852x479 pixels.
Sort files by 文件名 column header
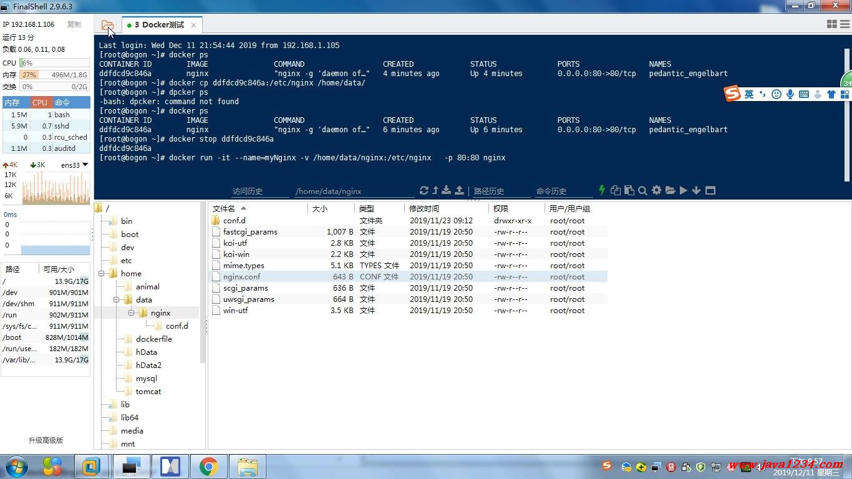coord(258,208)
